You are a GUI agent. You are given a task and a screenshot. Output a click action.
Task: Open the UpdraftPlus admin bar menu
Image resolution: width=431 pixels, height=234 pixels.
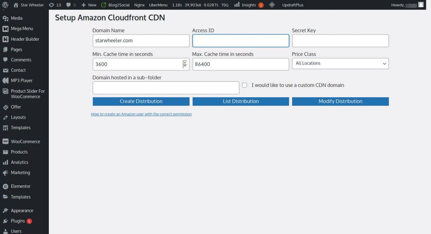click(293, 5)
